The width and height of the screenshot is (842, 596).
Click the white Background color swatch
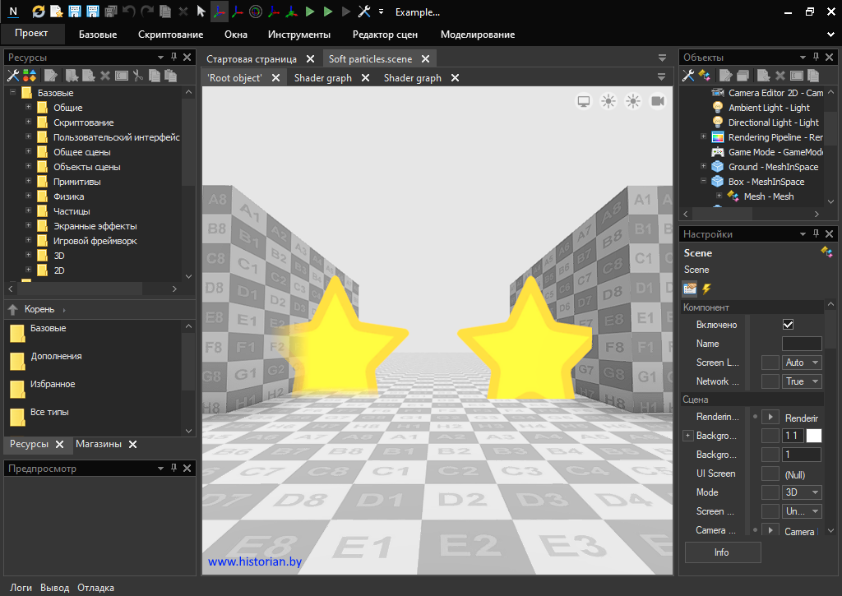coord(813,436)
